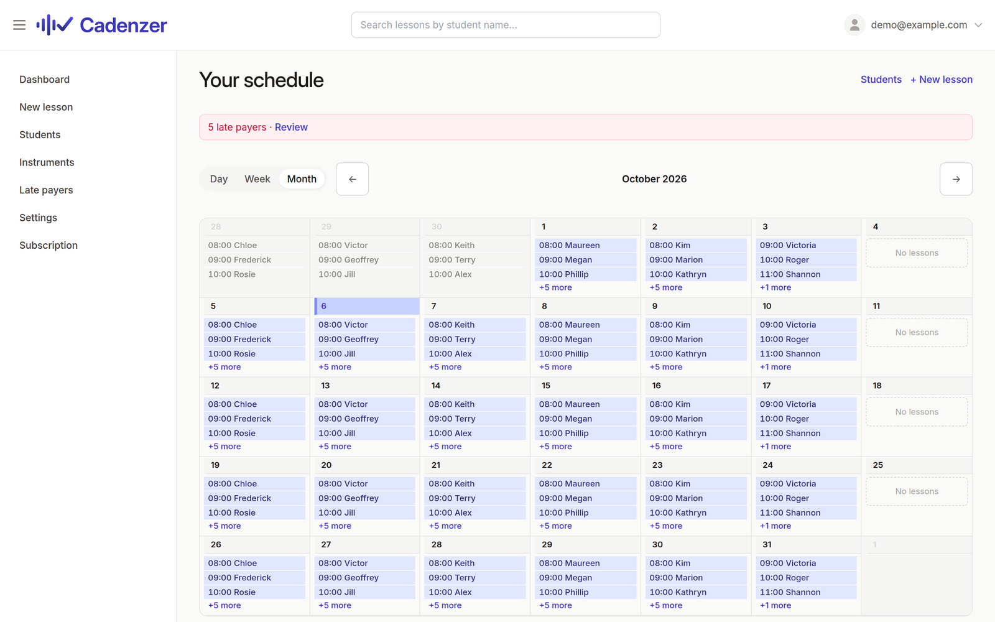The width and height of the screenshot is (995, 622).
Task: Expand +5 more on October 6
Action: tap(335, 367)
